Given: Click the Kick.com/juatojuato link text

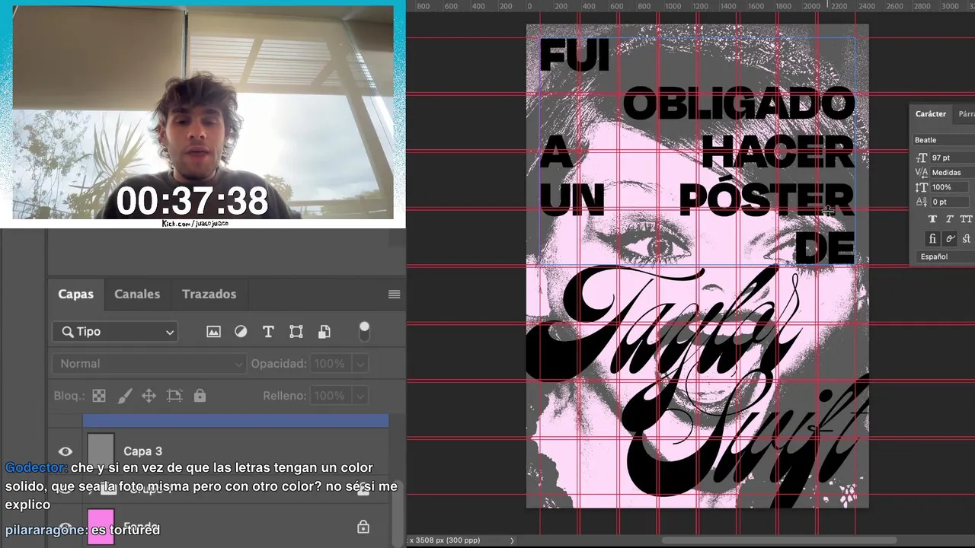Looking at the screenshot, I should 195,223.
